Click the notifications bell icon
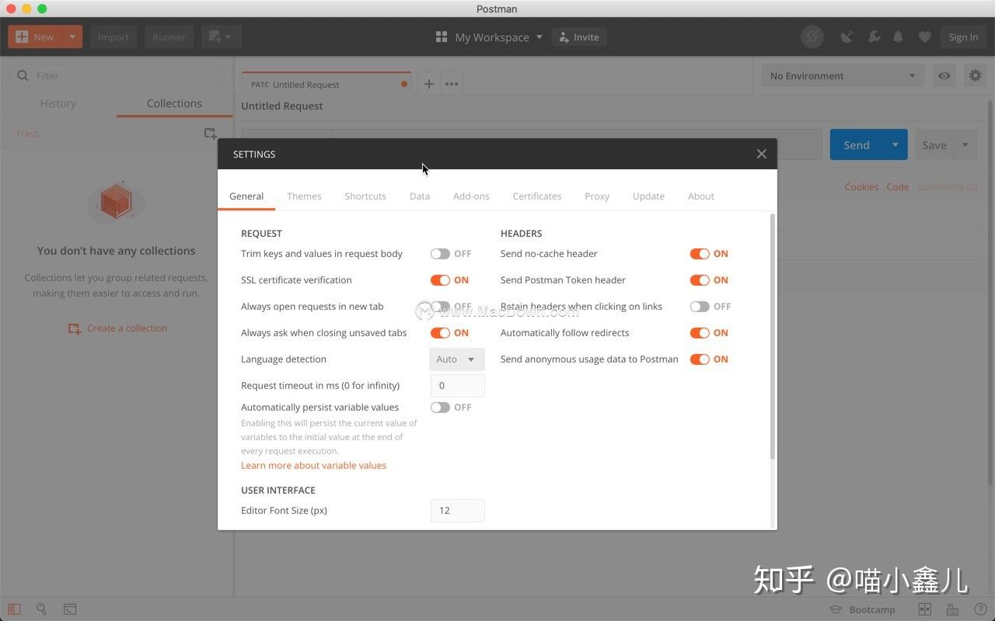Viewport: 995px width, 621px height. pyautogui.click(x=898, y=36)
